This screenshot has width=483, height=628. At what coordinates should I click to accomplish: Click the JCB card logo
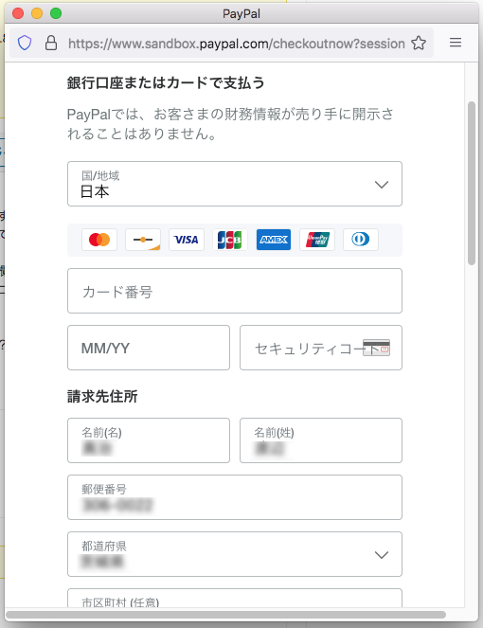[x=230, y=240]
